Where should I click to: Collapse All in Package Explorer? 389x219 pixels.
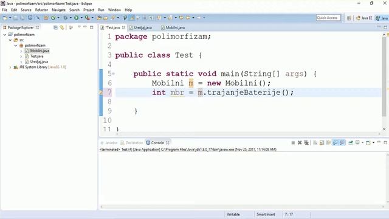pos(55,27)
